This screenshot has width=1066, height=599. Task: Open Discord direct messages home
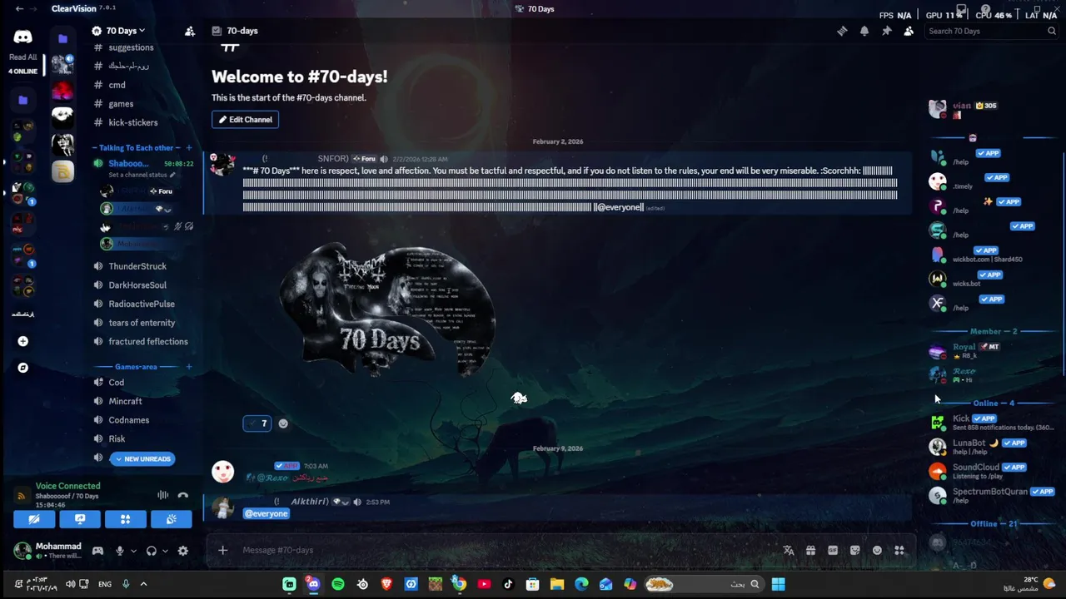pyautogui.click(x=22, y=37)
